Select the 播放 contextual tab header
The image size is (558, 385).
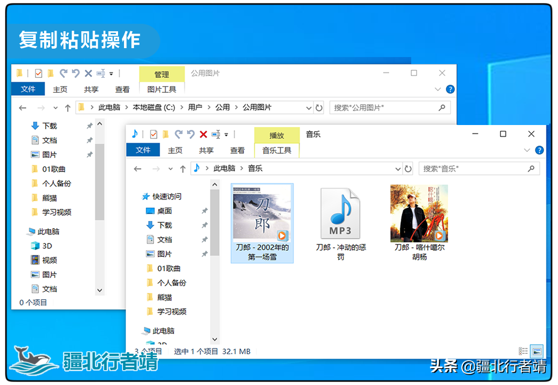pyautogui.click(x=277, y=135)
